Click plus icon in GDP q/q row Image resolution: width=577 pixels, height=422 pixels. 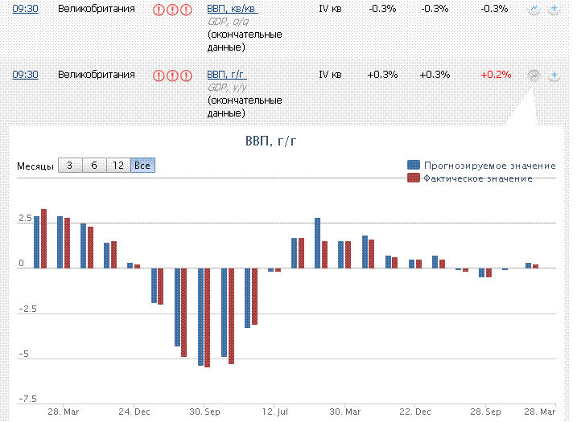[554, 9]
